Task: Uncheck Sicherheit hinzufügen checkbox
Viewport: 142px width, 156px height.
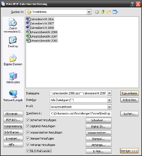Action: (x=28, y=120)
